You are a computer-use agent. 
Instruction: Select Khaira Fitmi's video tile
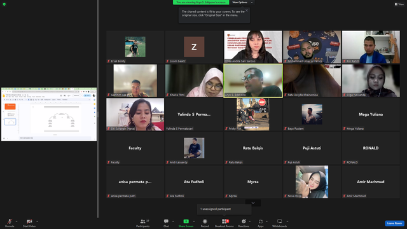click(x=194, y=81)
